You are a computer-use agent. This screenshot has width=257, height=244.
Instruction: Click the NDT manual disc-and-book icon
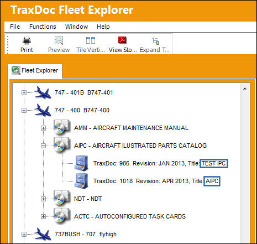[62, 198]
